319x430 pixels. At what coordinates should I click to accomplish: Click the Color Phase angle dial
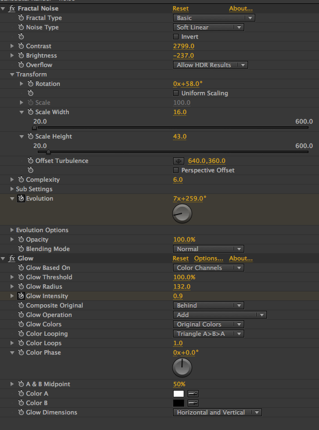coord(182,367)
